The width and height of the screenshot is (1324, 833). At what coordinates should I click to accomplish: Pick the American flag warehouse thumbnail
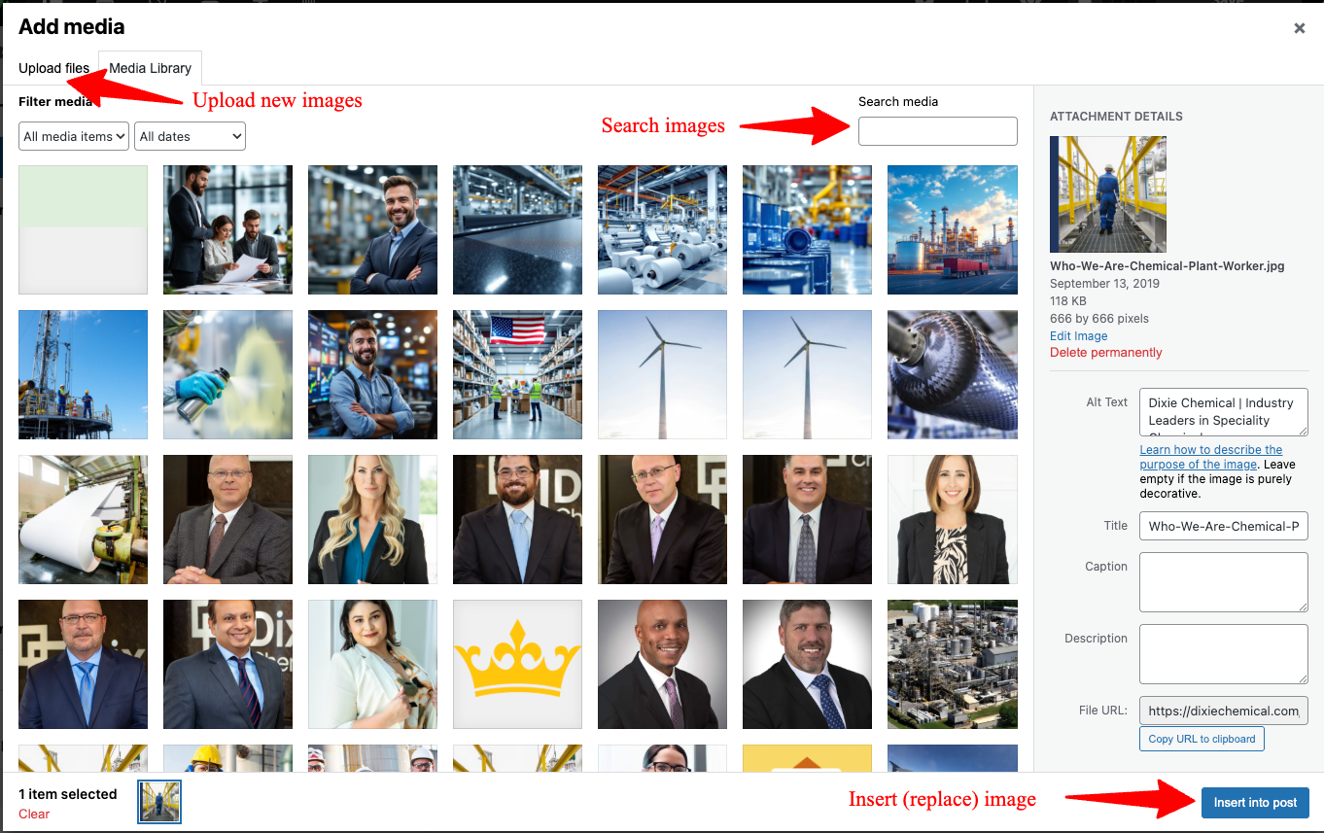coord(517,374)
